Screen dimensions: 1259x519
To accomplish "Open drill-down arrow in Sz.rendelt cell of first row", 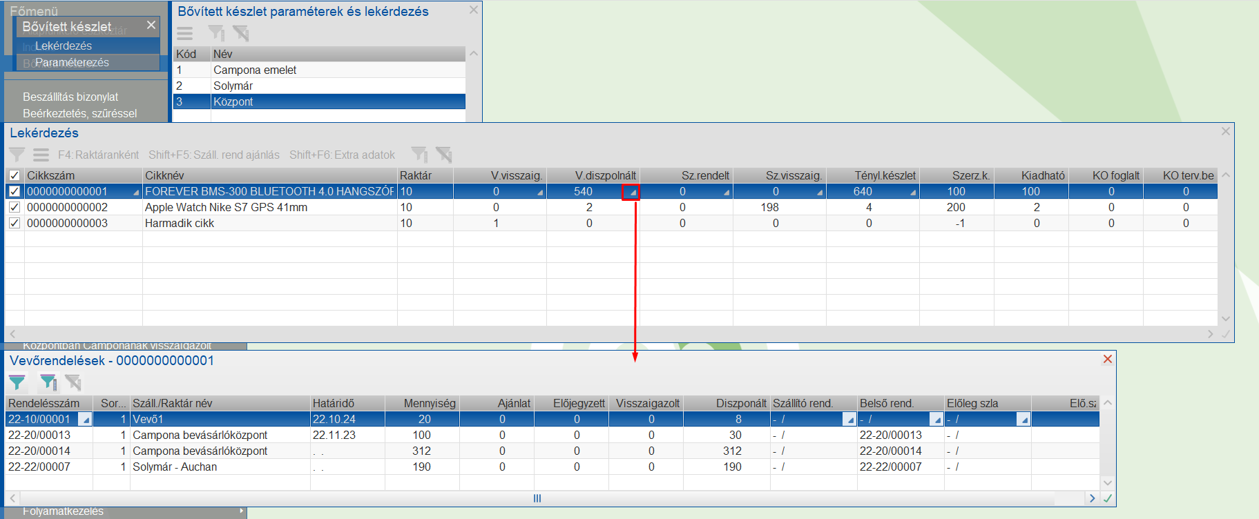I will click(x=727, y=193).
